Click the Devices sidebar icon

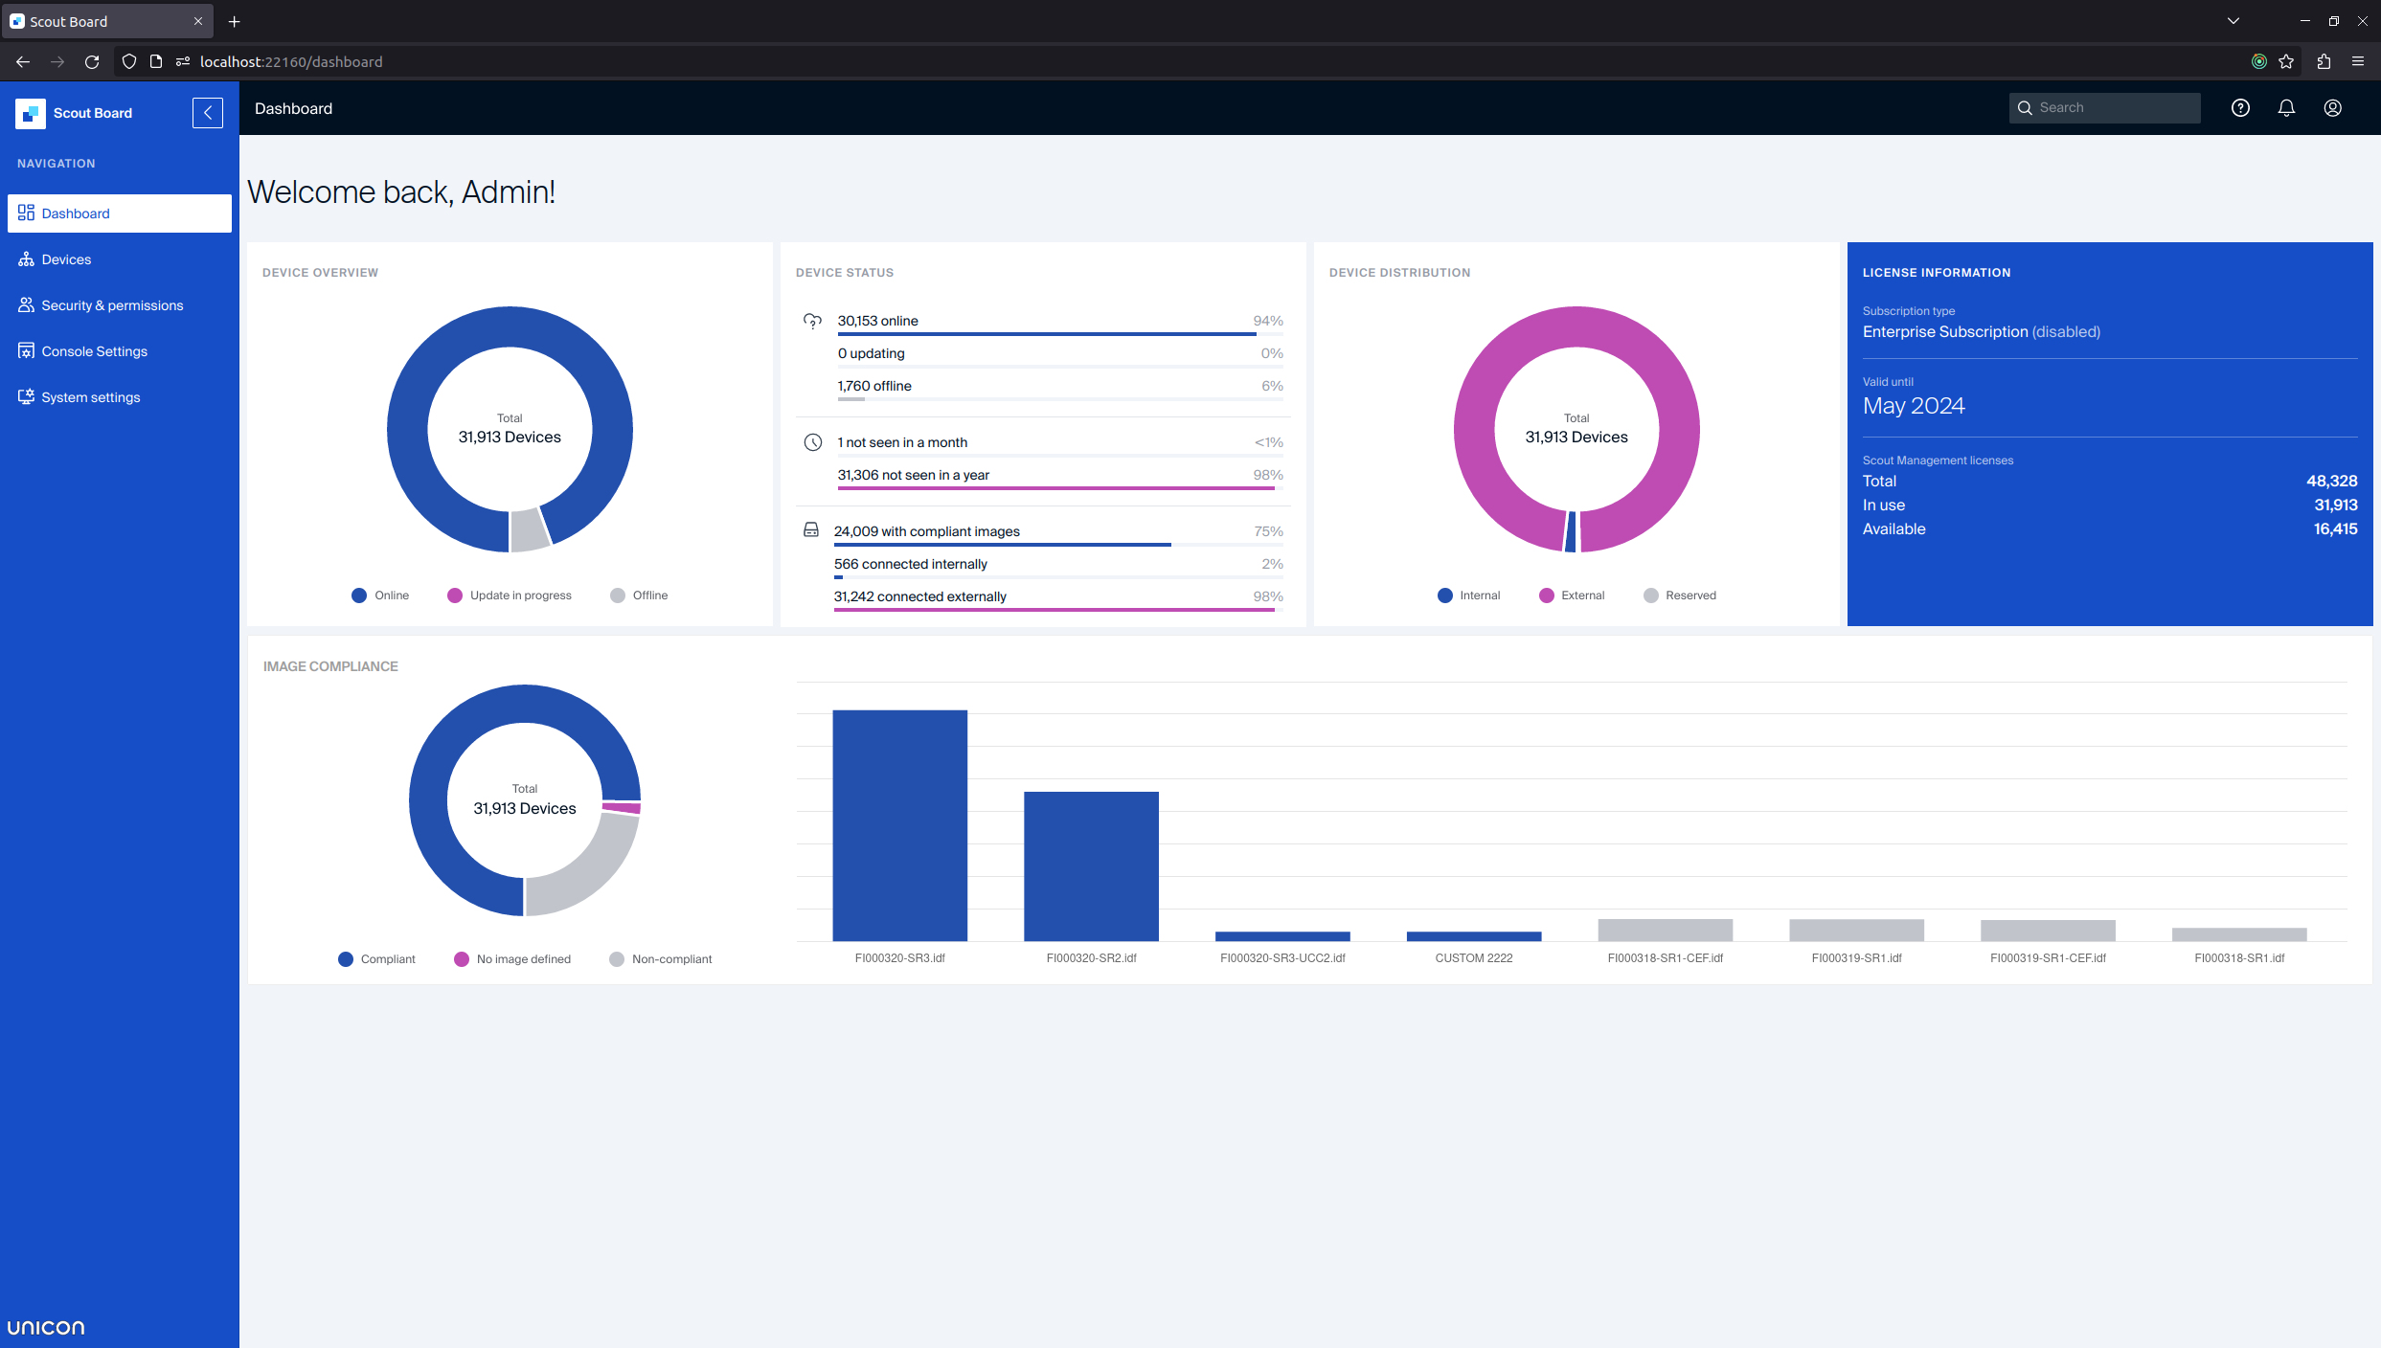(26, 259)
